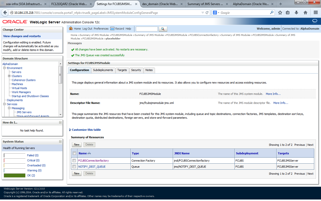Minimize the How do I panel

click(60, 122)
